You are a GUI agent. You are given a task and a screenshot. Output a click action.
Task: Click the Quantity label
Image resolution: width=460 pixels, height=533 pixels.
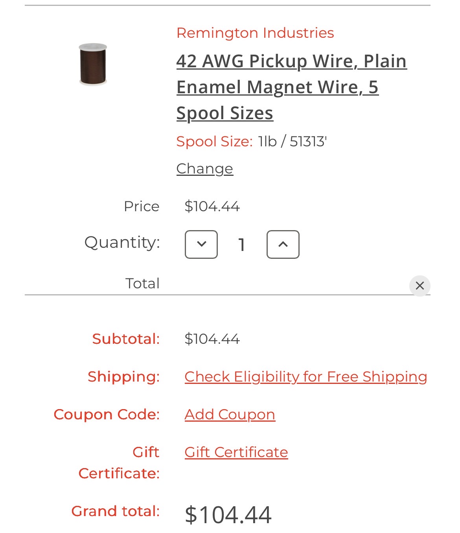click(x=122, y=242)
